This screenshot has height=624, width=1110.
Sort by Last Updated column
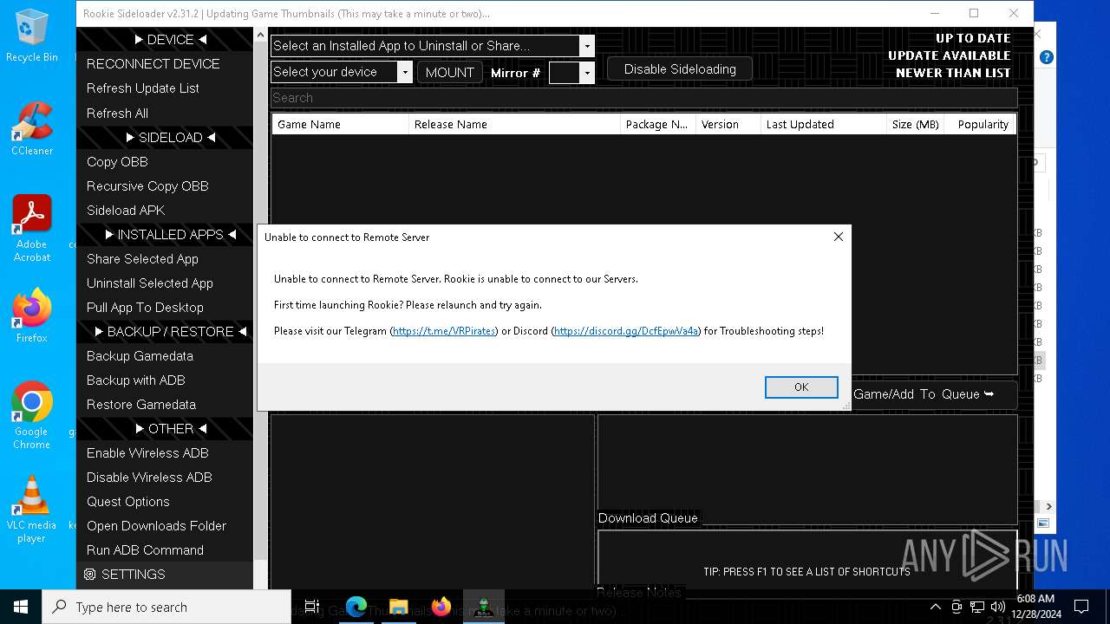pyautogui.click(x=823, y=125)
